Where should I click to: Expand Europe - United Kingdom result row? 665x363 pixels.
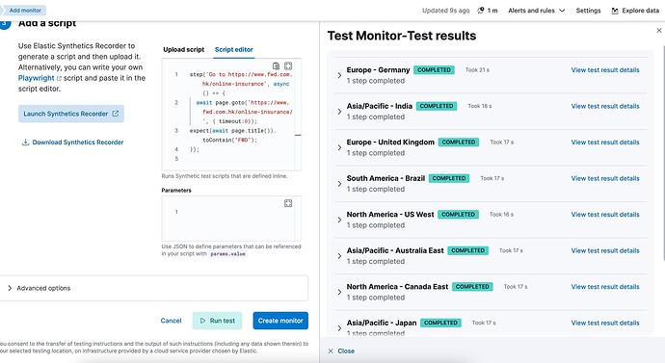point(339,147)
